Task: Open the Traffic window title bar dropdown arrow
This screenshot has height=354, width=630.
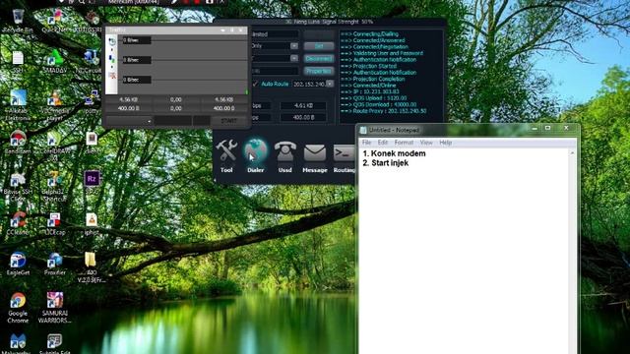Action: tap(222, 30)
